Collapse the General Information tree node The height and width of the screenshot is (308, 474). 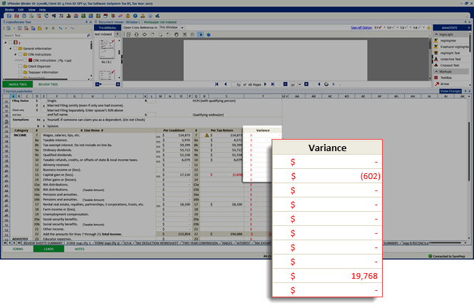[x=11, y=48]
